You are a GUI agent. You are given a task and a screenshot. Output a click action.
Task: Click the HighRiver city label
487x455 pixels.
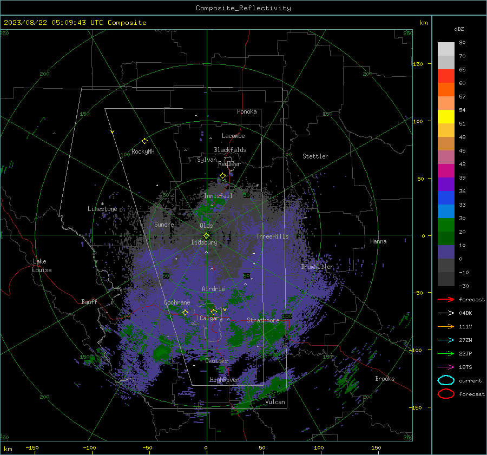pyautogui.click(x=225, y=380)
